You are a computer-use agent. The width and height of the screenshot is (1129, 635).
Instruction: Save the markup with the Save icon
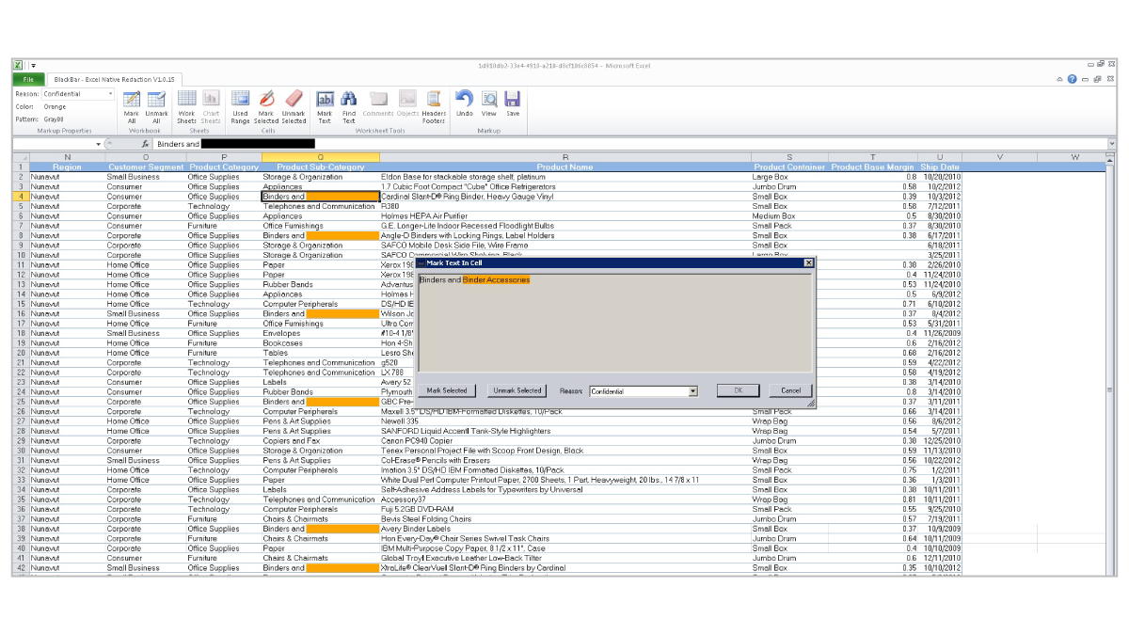[513, 103]
